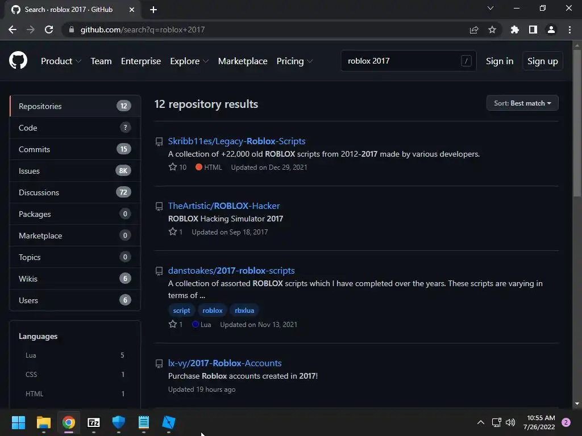This screenshot has width=582, height=436.
Task: Click the Sign up button
Action: [542, 61]
